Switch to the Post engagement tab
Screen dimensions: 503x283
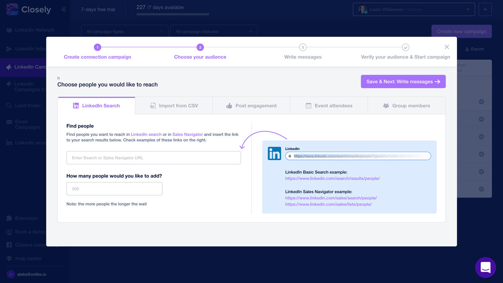click(251, 106)
